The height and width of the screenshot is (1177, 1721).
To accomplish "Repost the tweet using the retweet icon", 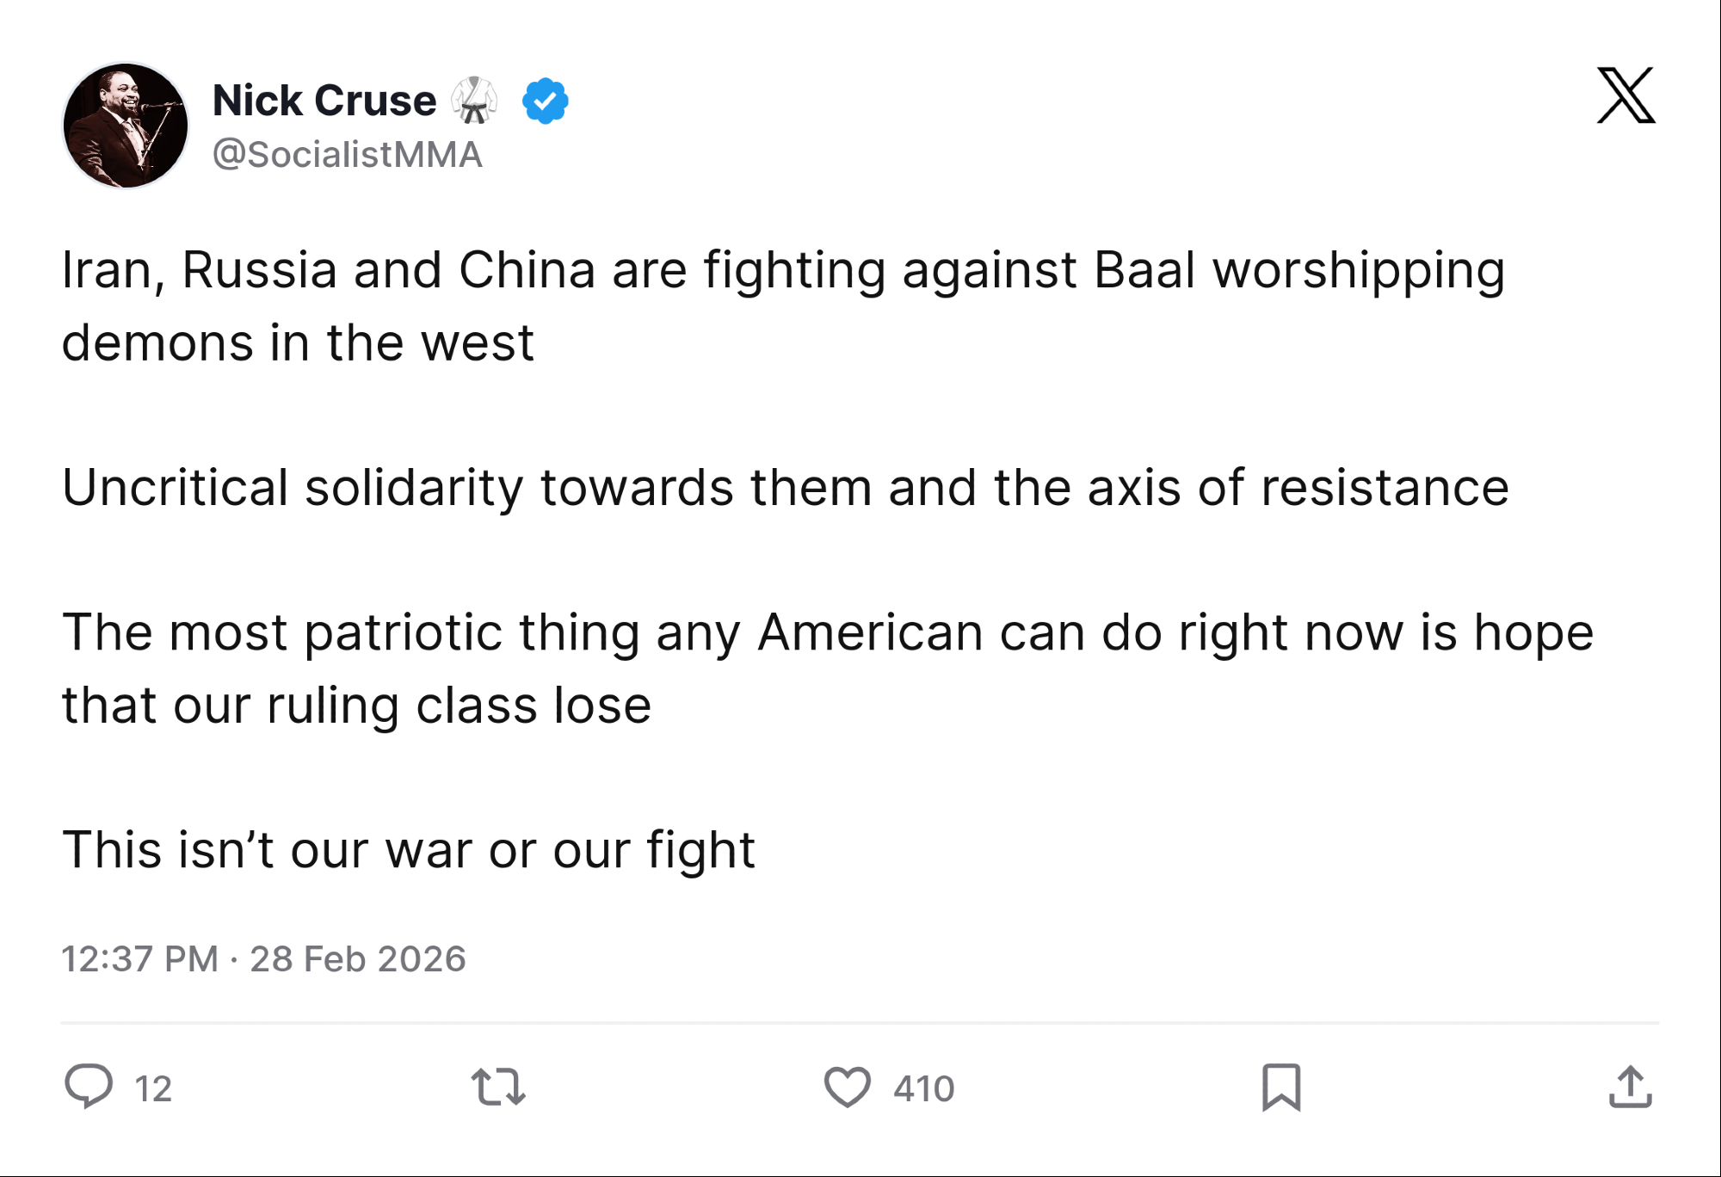I will pyautogui.click(x=498, y=1087).
